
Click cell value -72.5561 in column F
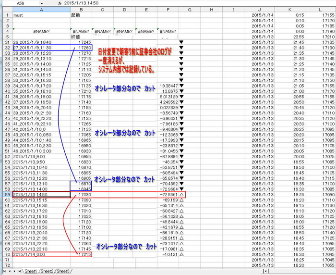(x=168, y=195)
